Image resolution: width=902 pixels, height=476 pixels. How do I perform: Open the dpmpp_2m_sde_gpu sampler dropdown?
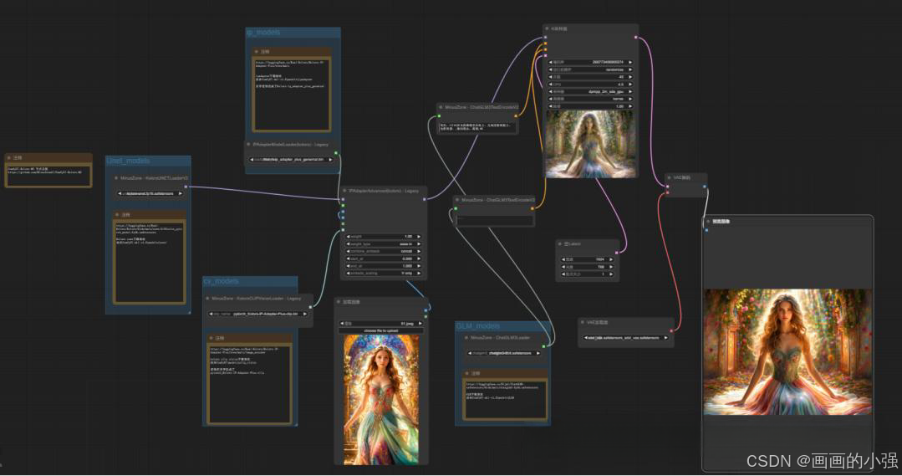(x=590, y=91)
